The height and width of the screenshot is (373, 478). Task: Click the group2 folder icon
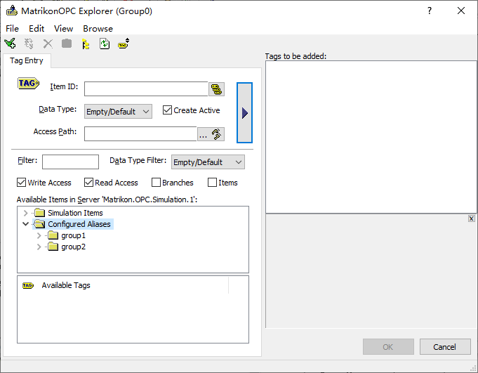53,247
